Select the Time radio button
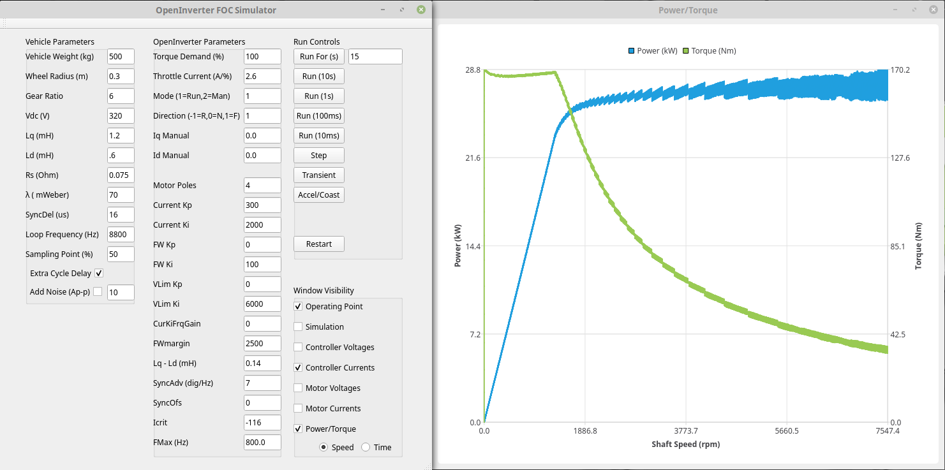Viewport: 945px width, 470px height. [366, 448]
